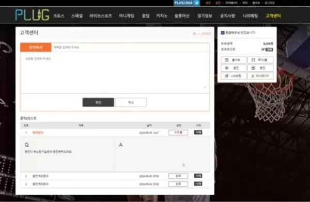Click the home breadcrumb icon

point(194,34)
